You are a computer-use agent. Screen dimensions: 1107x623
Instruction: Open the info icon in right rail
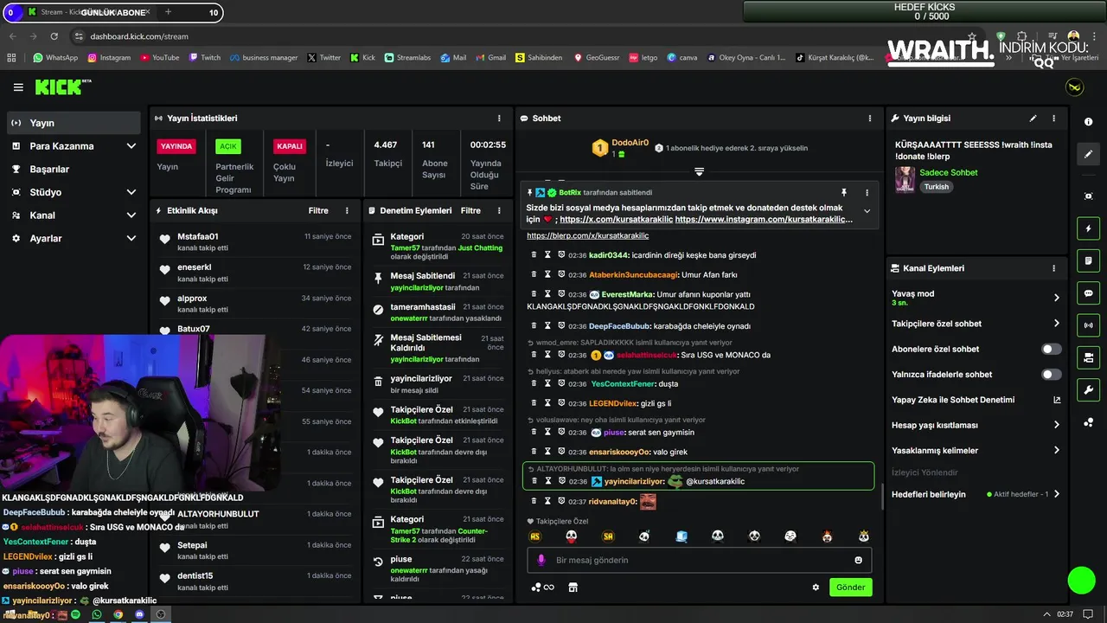1088,123
